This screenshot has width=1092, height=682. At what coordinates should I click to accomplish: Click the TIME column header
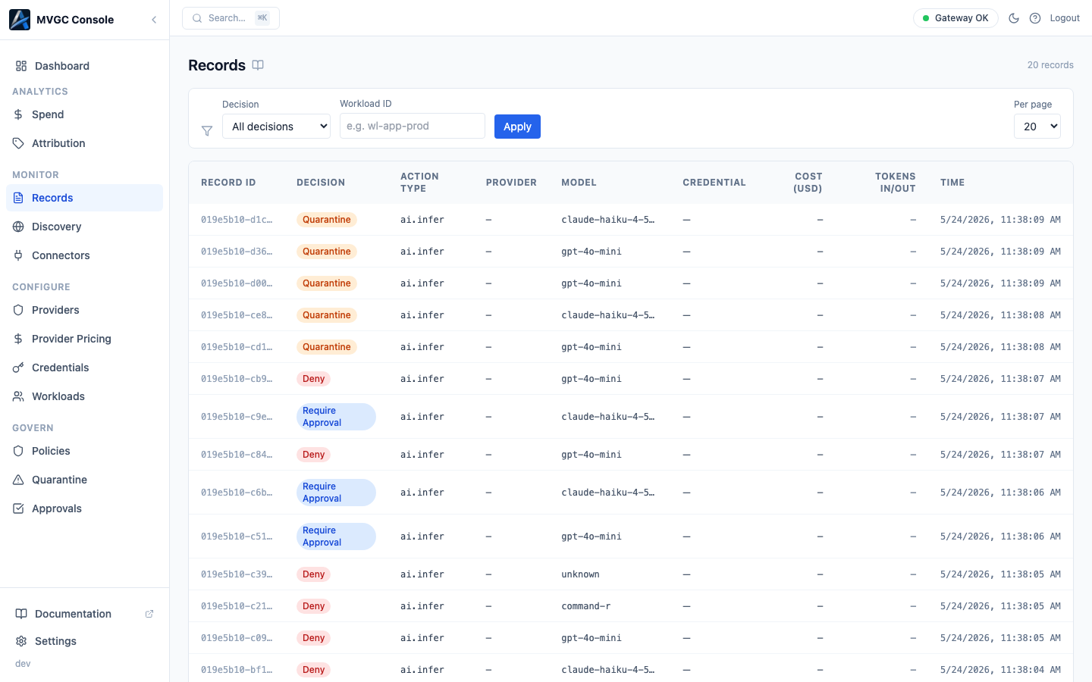[x=952, y=183]
